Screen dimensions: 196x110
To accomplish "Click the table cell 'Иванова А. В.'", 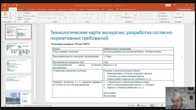I will pos(138,66).
